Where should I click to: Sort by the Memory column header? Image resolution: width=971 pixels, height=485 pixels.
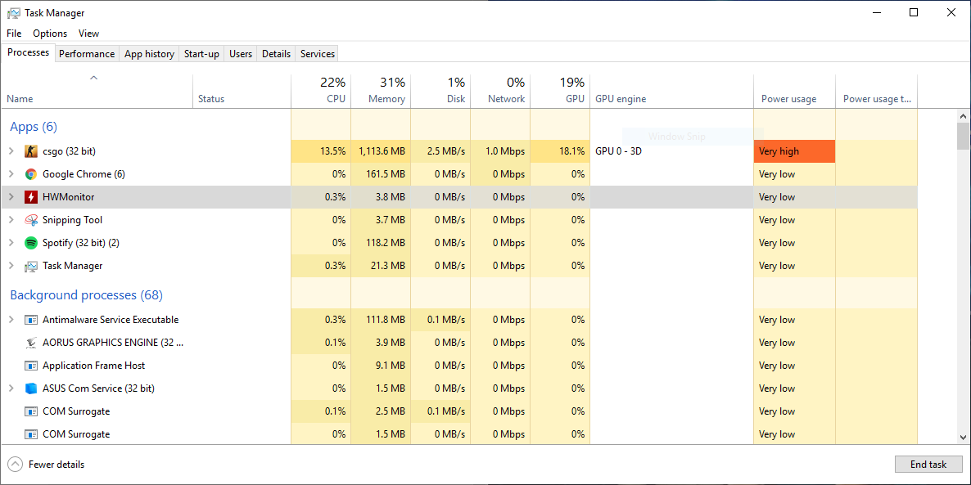pos(380,91)
